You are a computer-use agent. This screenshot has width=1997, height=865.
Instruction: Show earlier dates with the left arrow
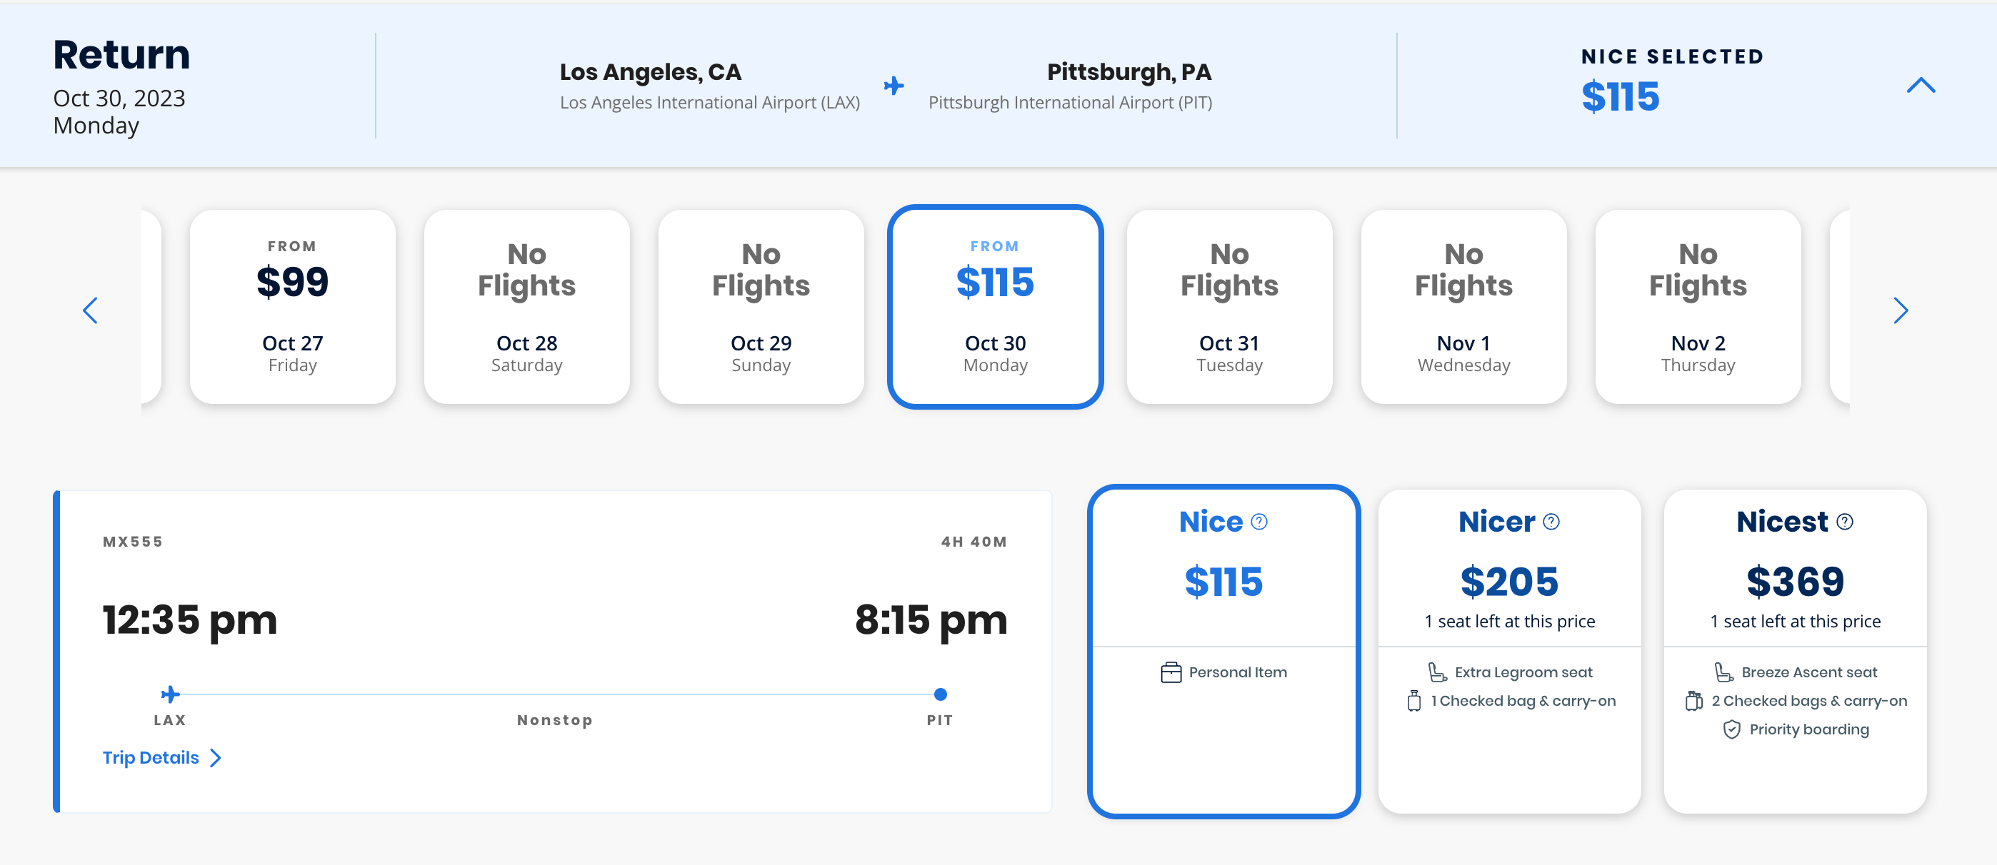coord(91,310)
